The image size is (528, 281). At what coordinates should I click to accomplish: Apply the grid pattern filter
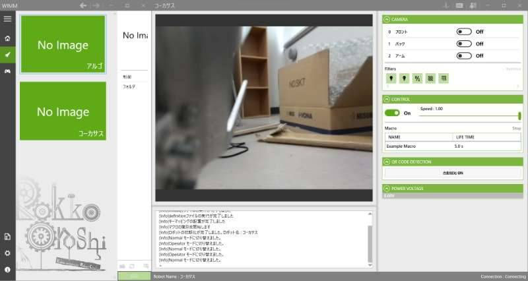(430, 78)
